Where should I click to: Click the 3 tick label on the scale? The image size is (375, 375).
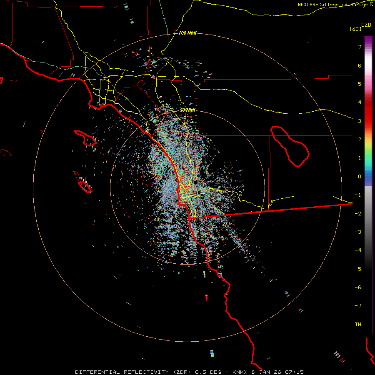coord(360,121)
